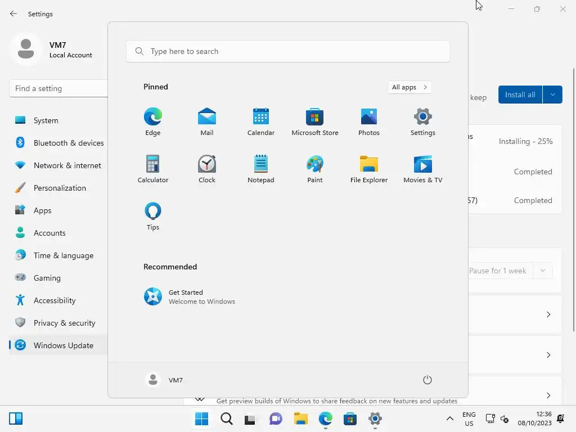576x432 pixels.
Task: Go back in Settings window
Action: pyautogui.click(x=13, y=13)
